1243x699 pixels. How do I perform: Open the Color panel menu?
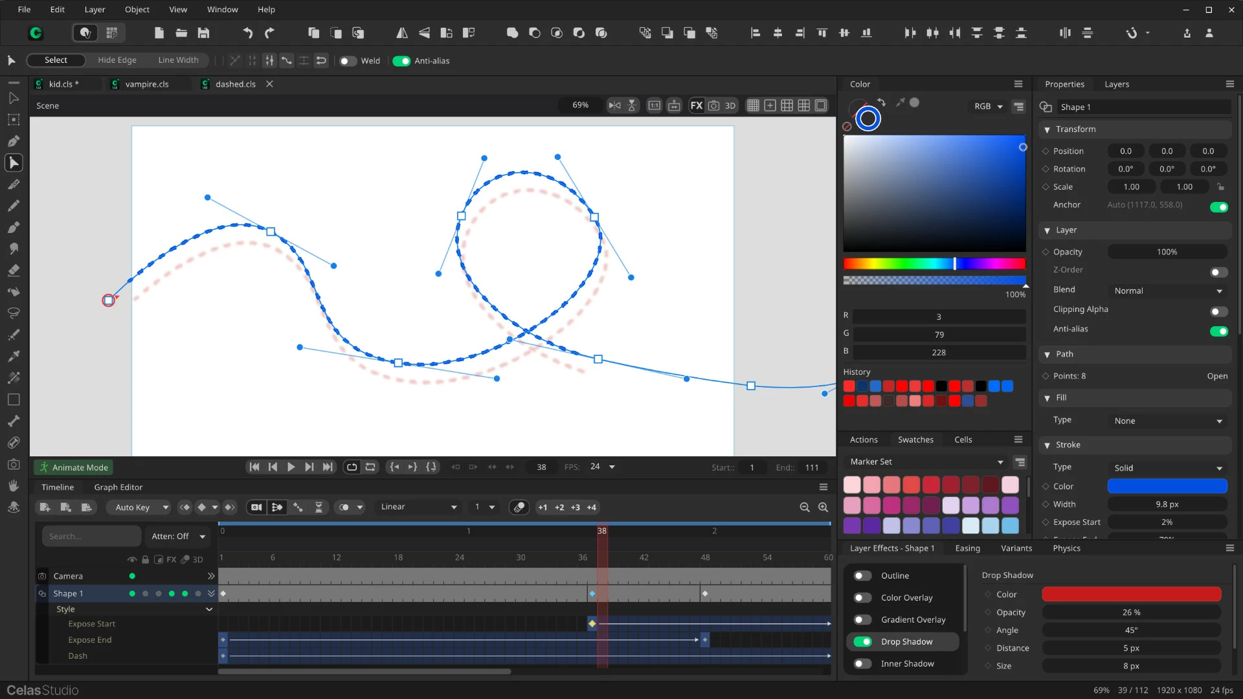1018,84
